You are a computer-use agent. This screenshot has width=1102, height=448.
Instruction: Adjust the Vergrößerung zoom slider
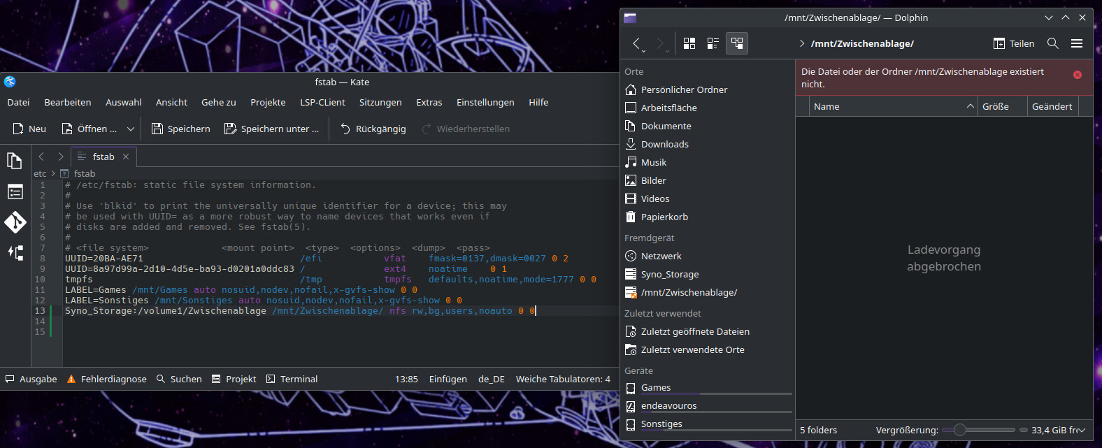point(978,430)
